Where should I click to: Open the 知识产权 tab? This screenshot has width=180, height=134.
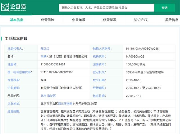tap(140, 20)
